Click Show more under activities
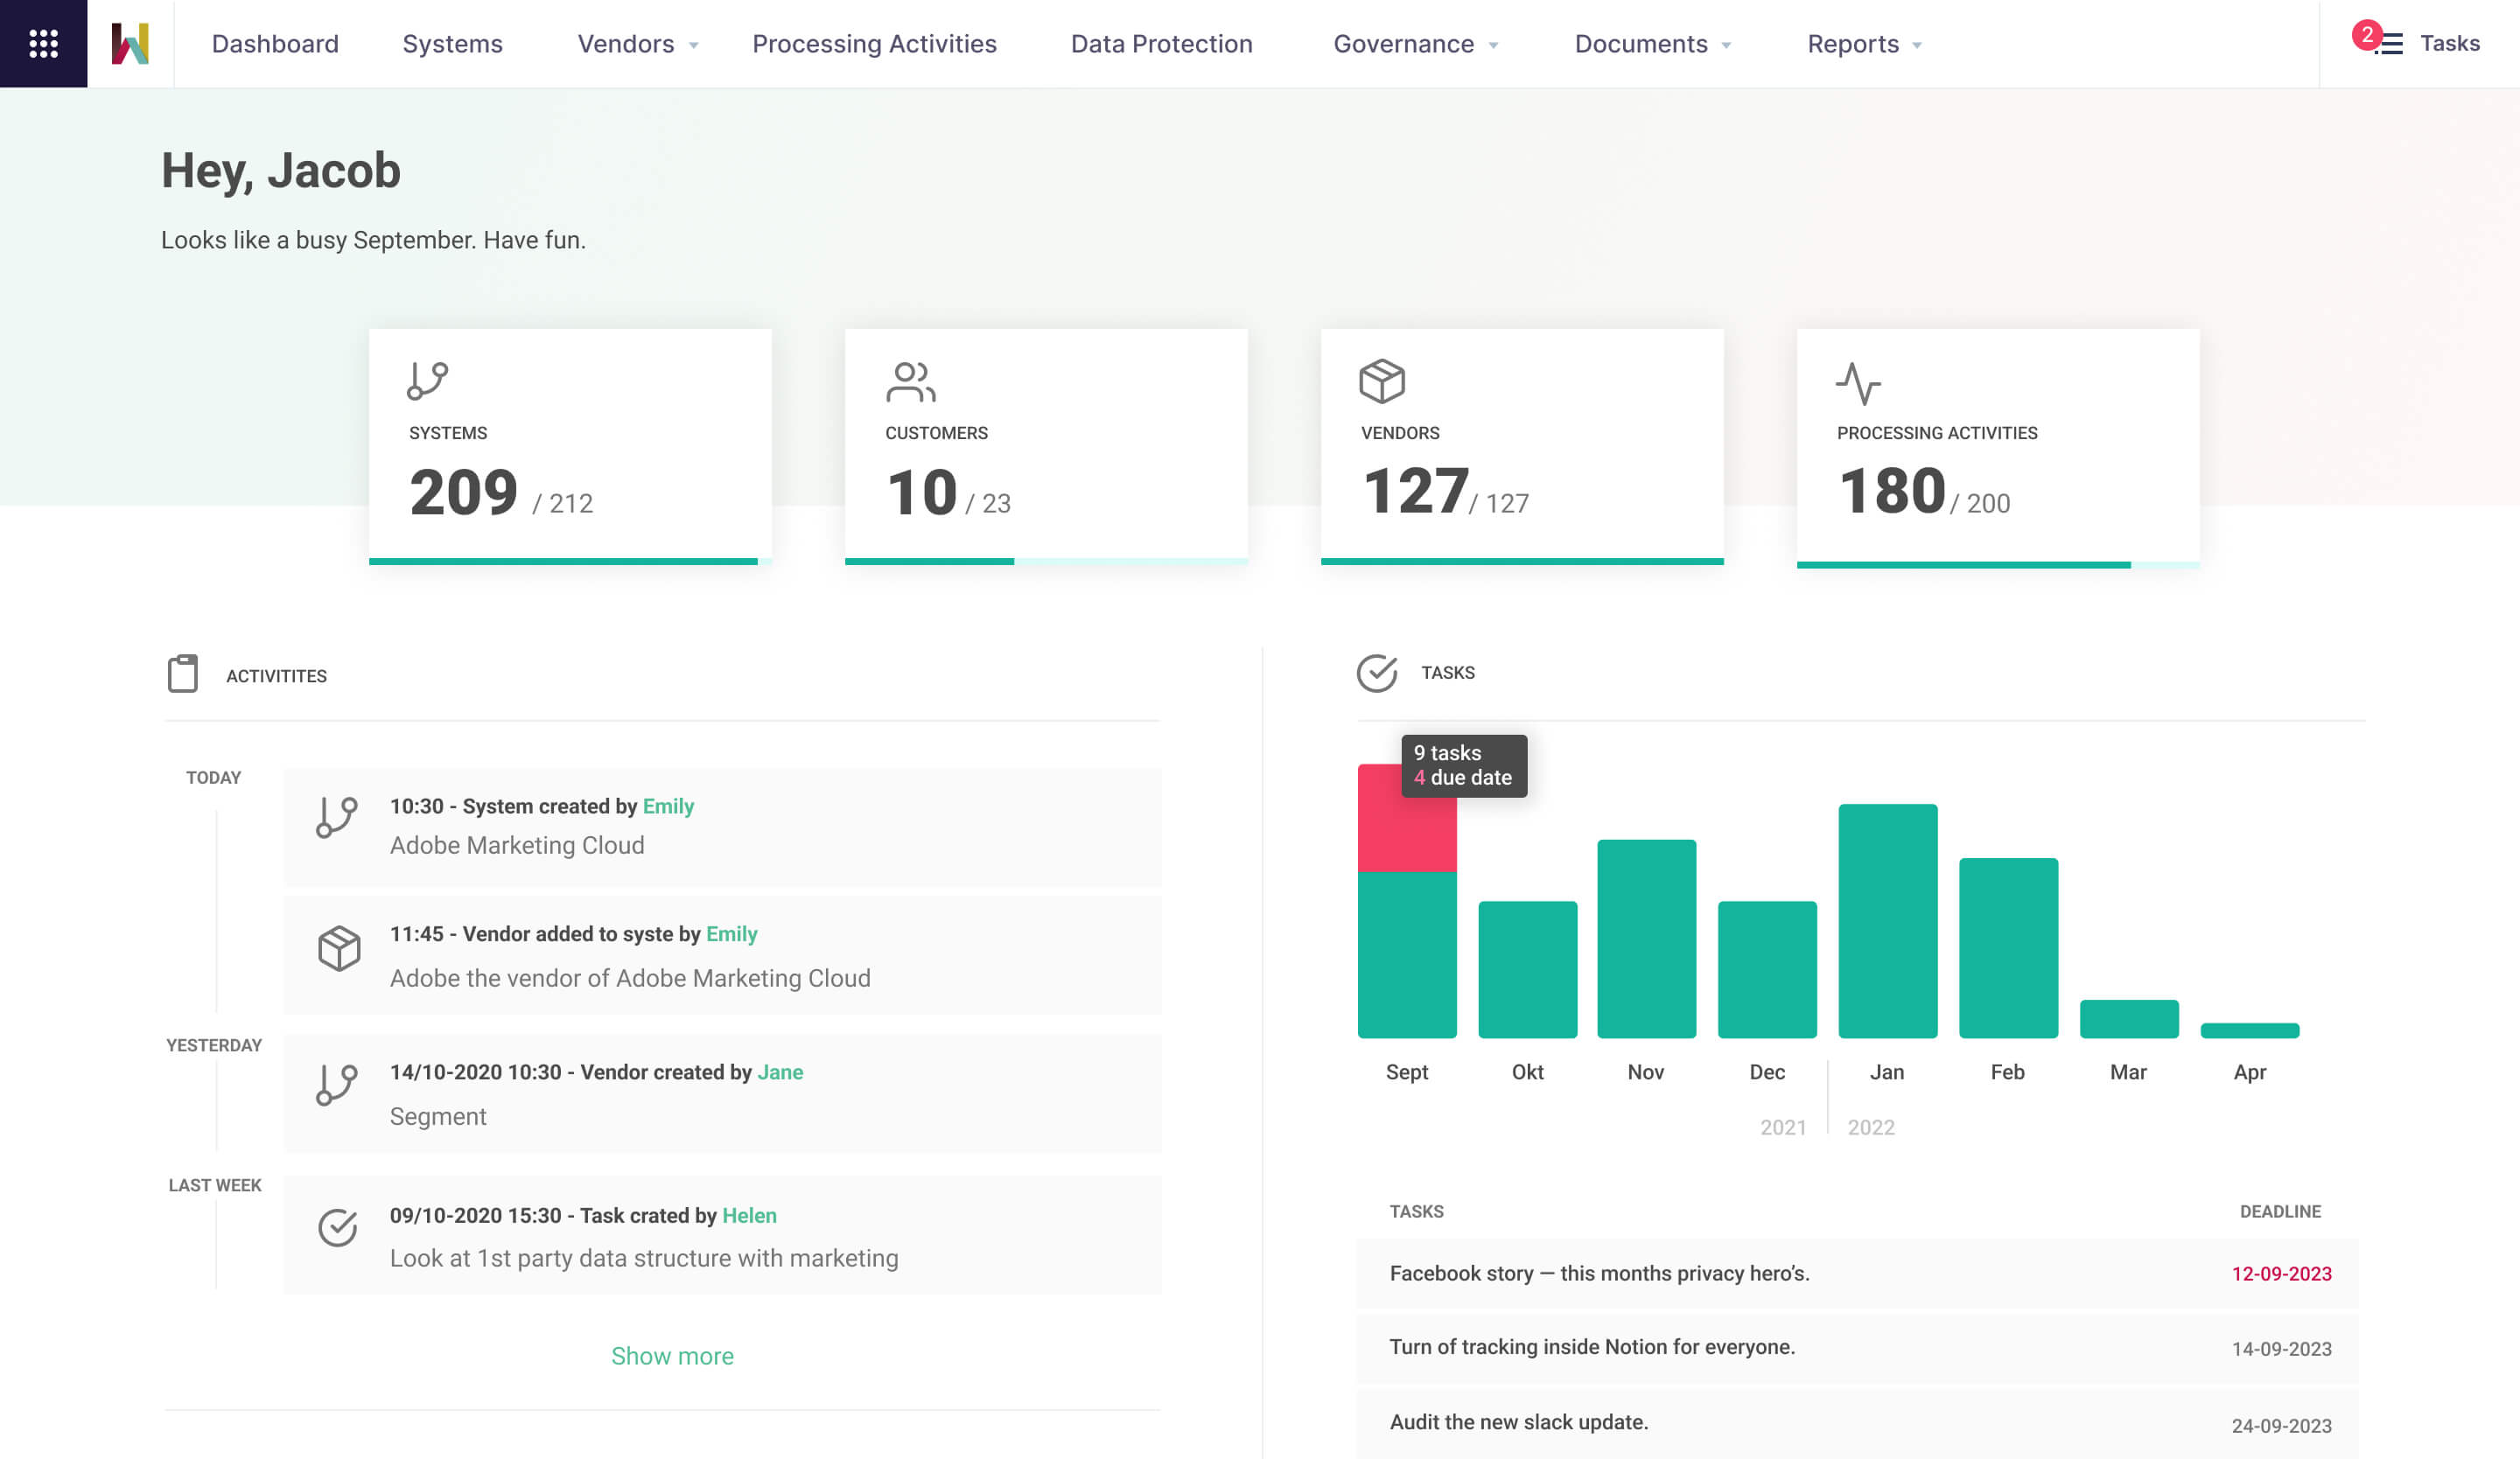 click(x=672, y=1356)
